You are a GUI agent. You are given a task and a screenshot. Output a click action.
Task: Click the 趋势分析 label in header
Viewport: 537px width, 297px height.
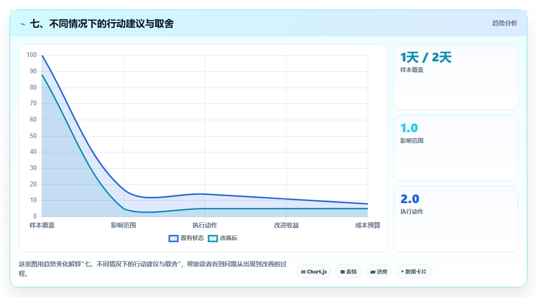(504, 23)
